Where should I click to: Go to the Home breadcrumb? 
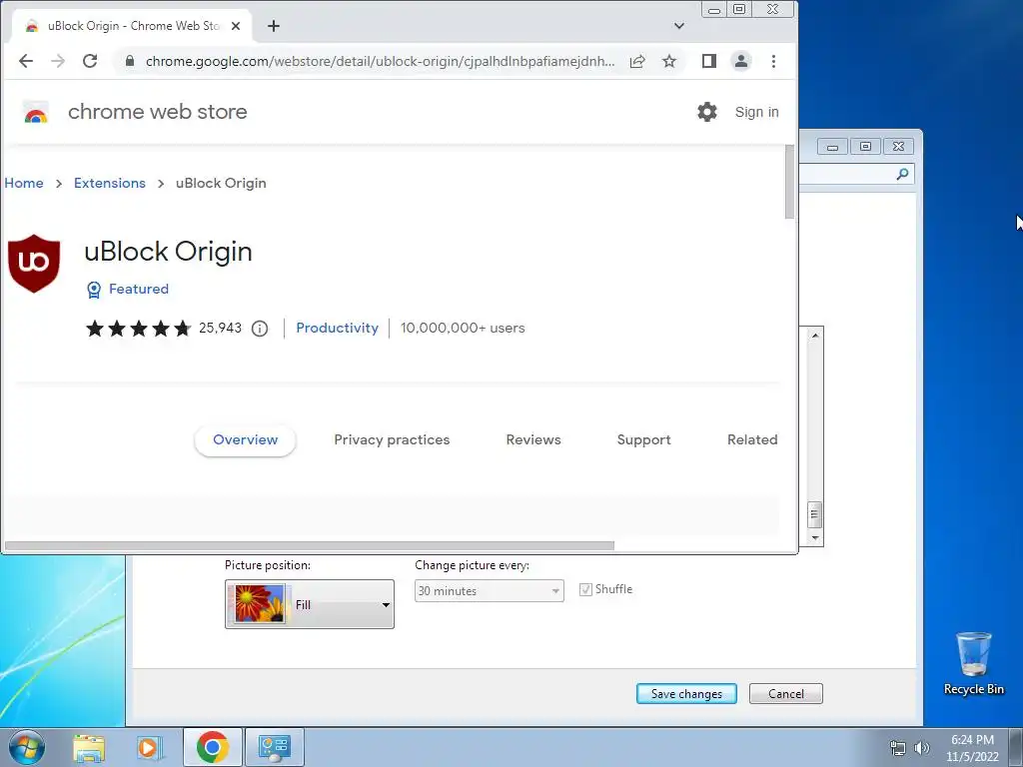click(x=24, y=184)
